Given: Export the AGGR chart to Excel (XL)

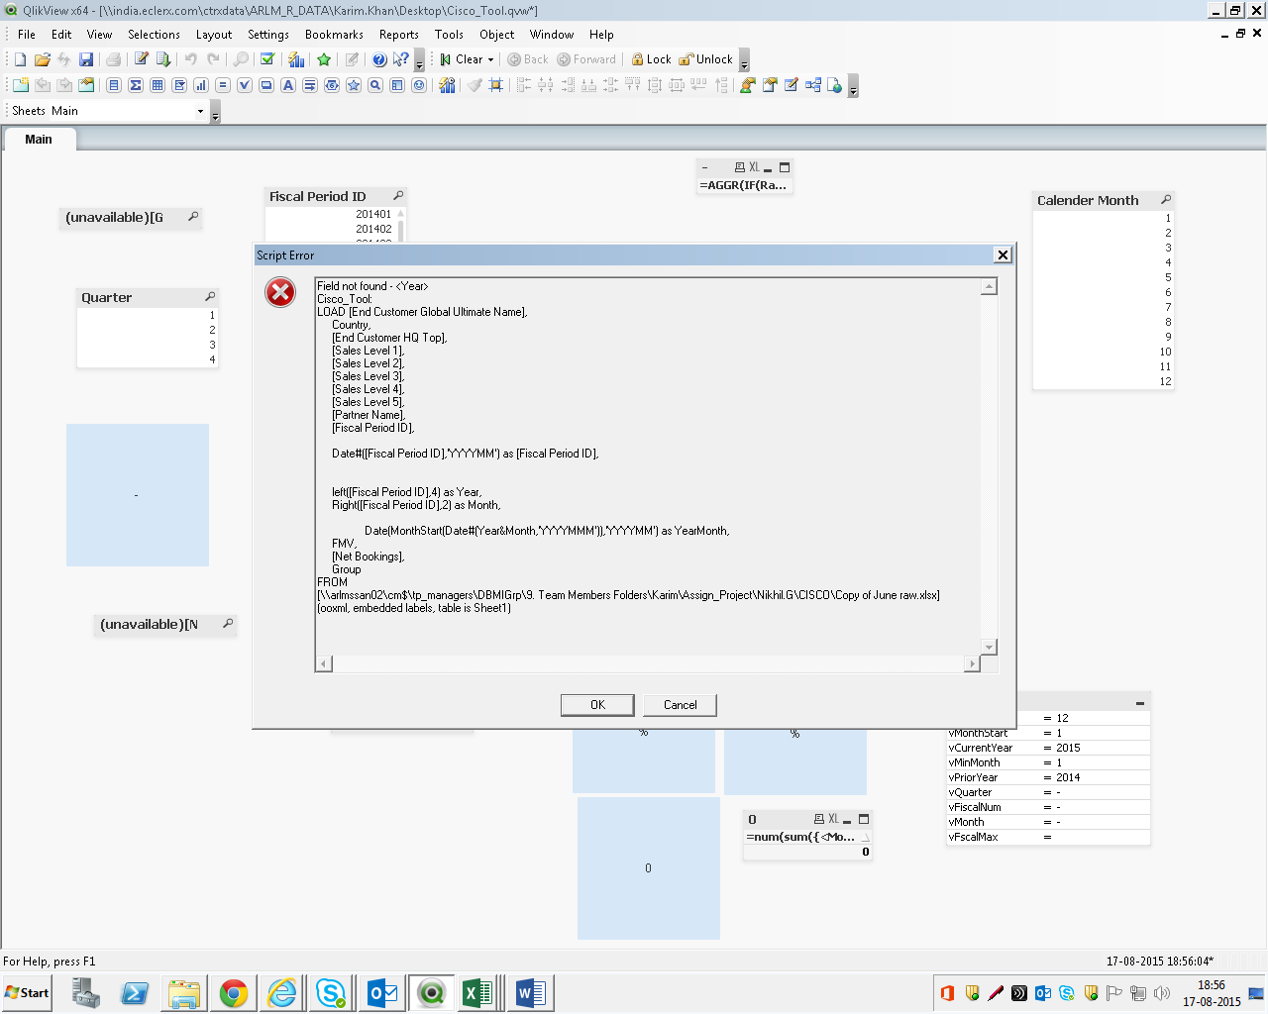Looking at the screenshot, I should (754, 167).
